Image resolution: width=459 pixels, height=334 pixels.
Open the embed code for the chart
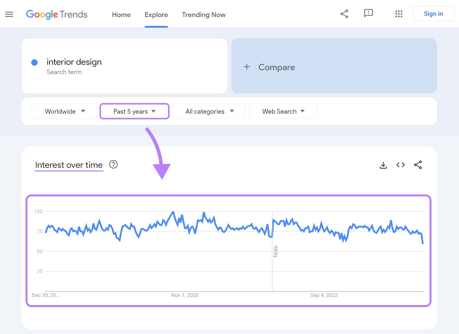click(400, 165)
